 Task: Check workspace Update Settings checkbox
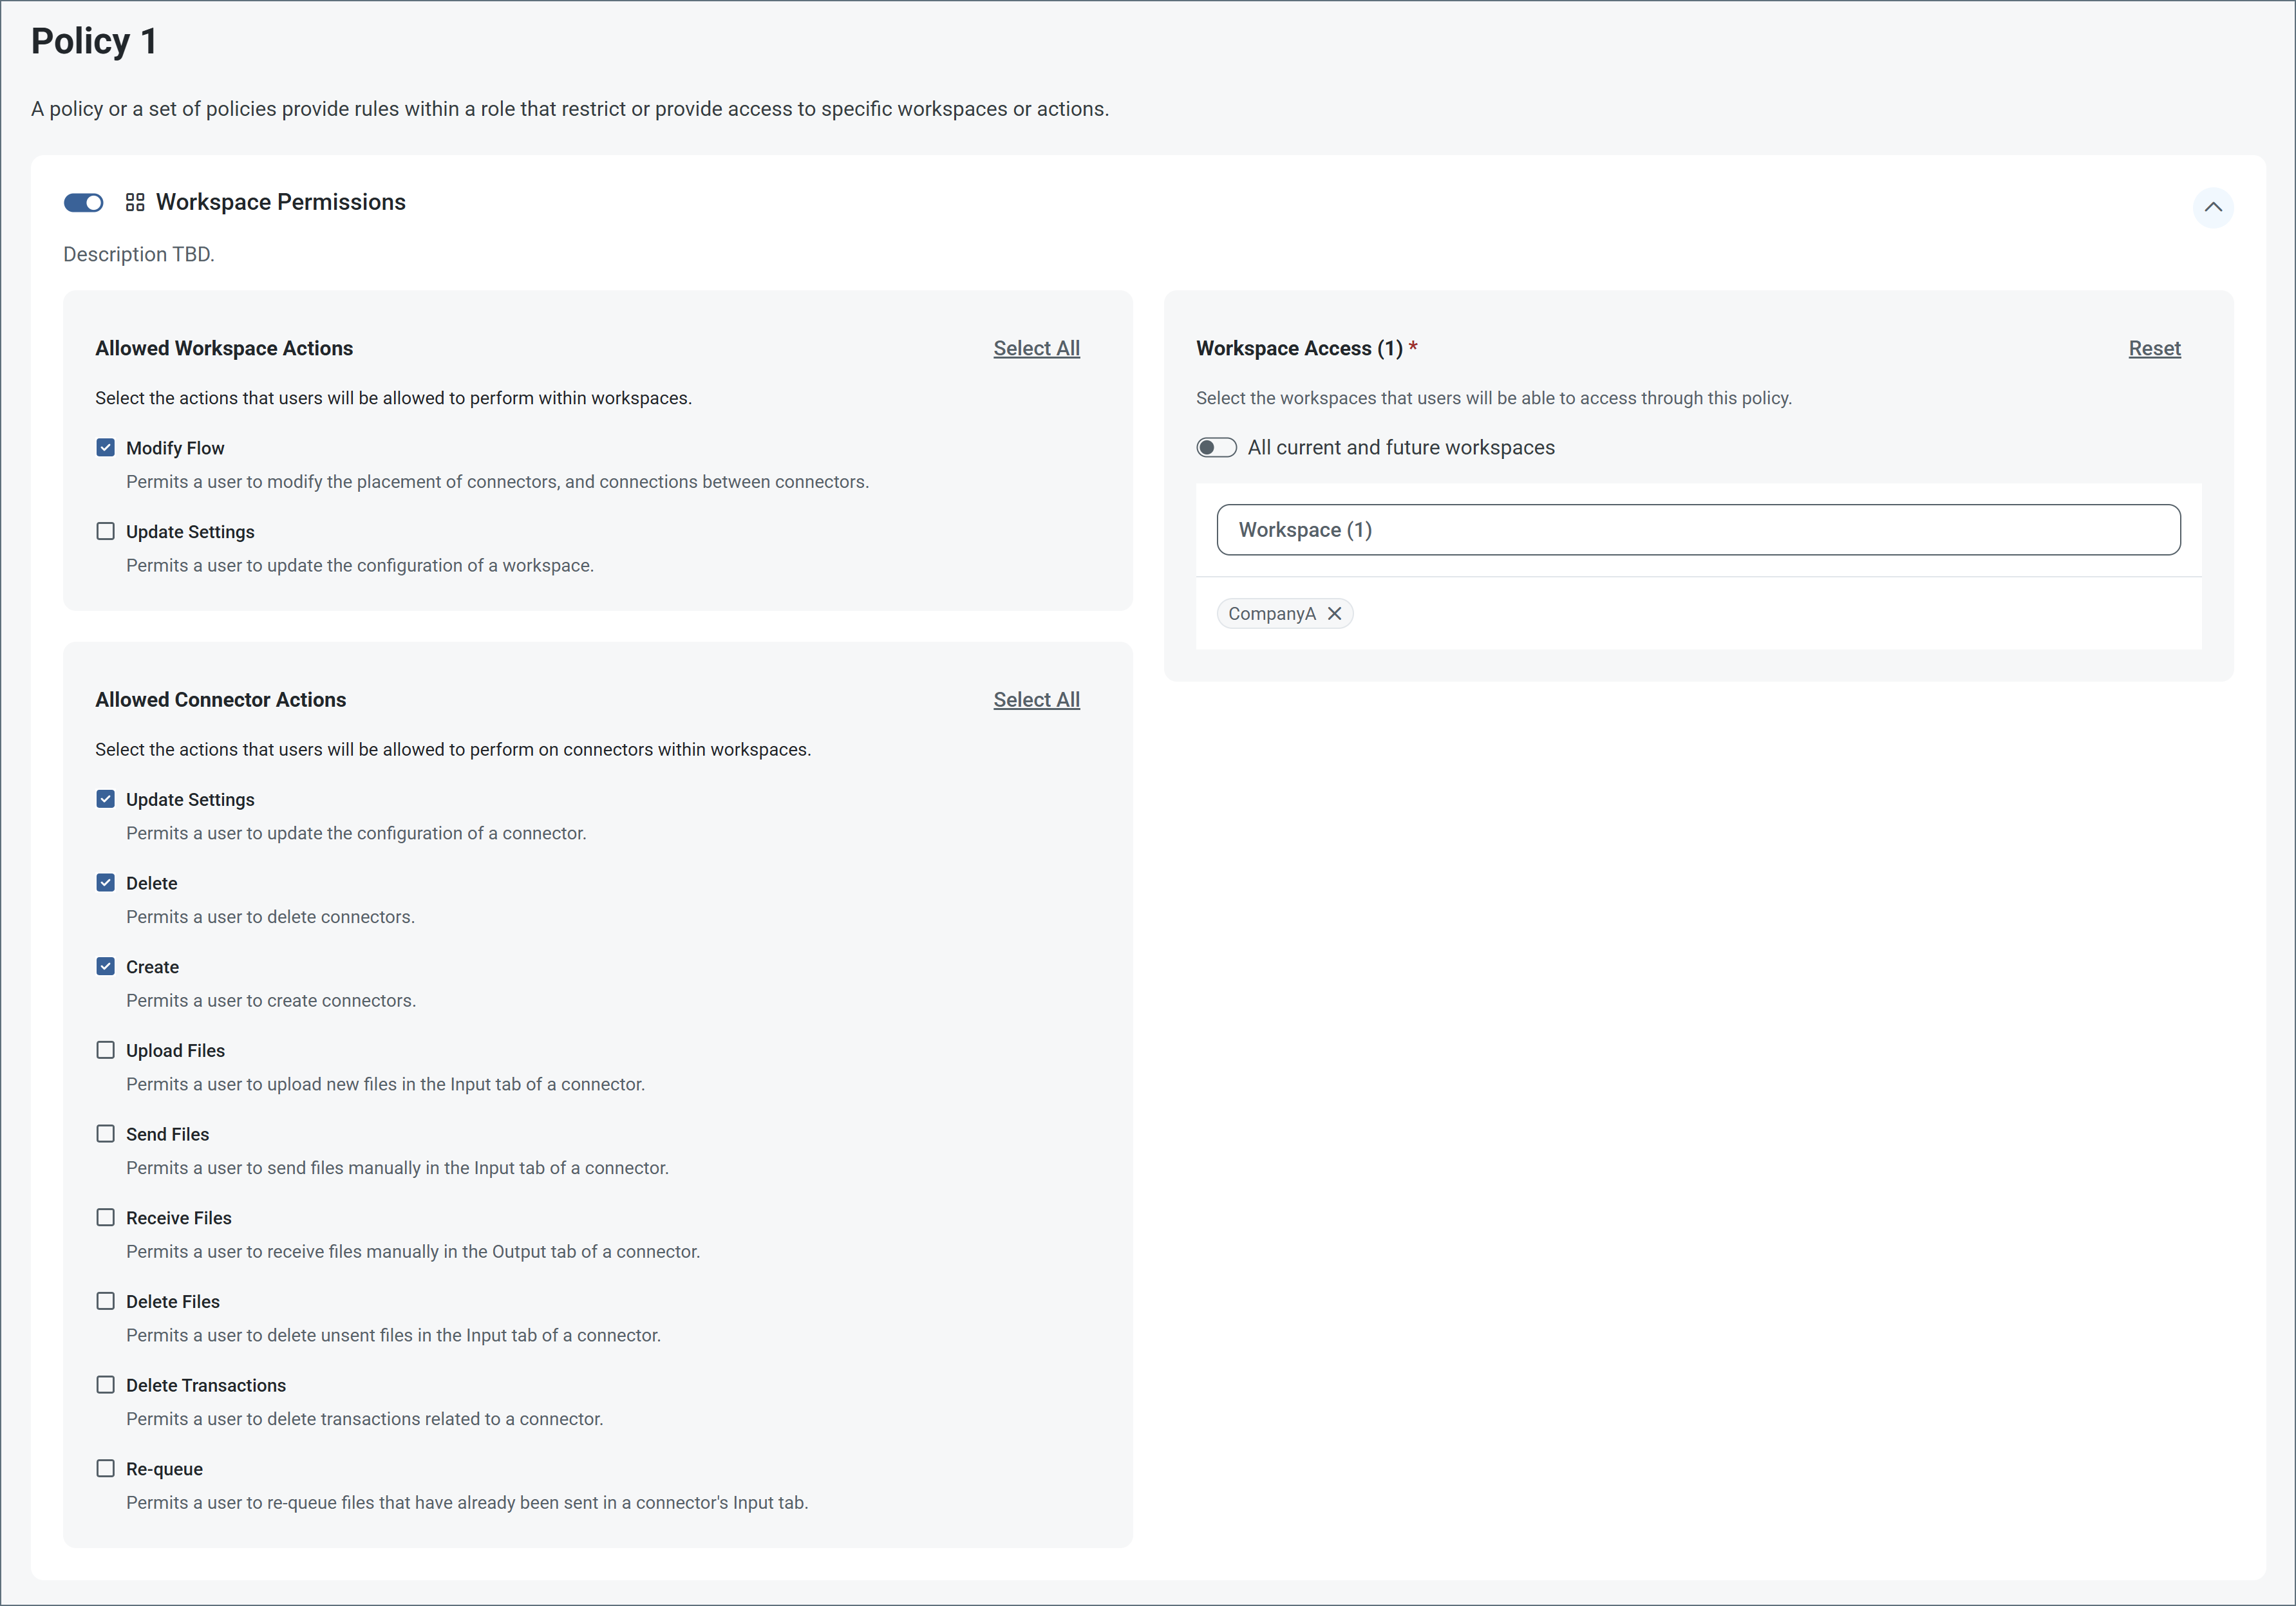click(106, 531)
